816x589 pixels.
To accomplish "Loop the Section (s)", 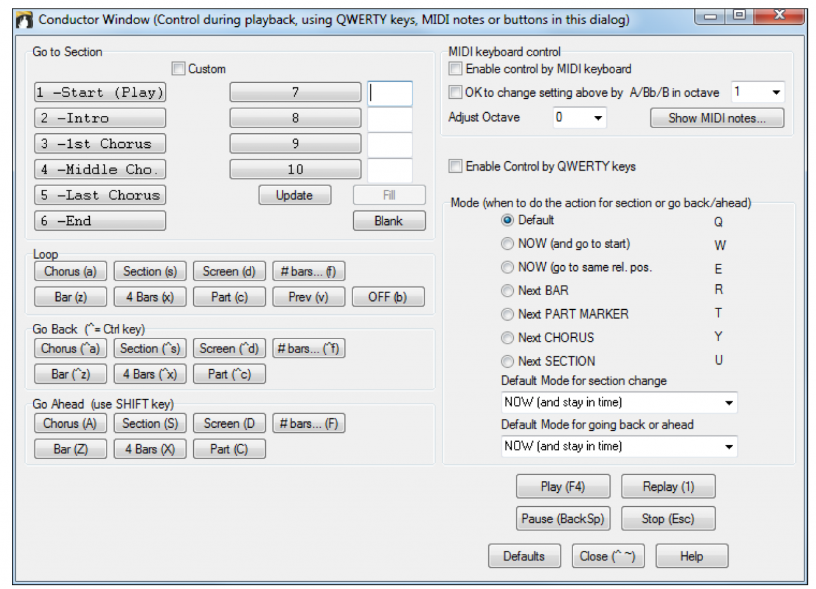I will [x=150, y=271].
